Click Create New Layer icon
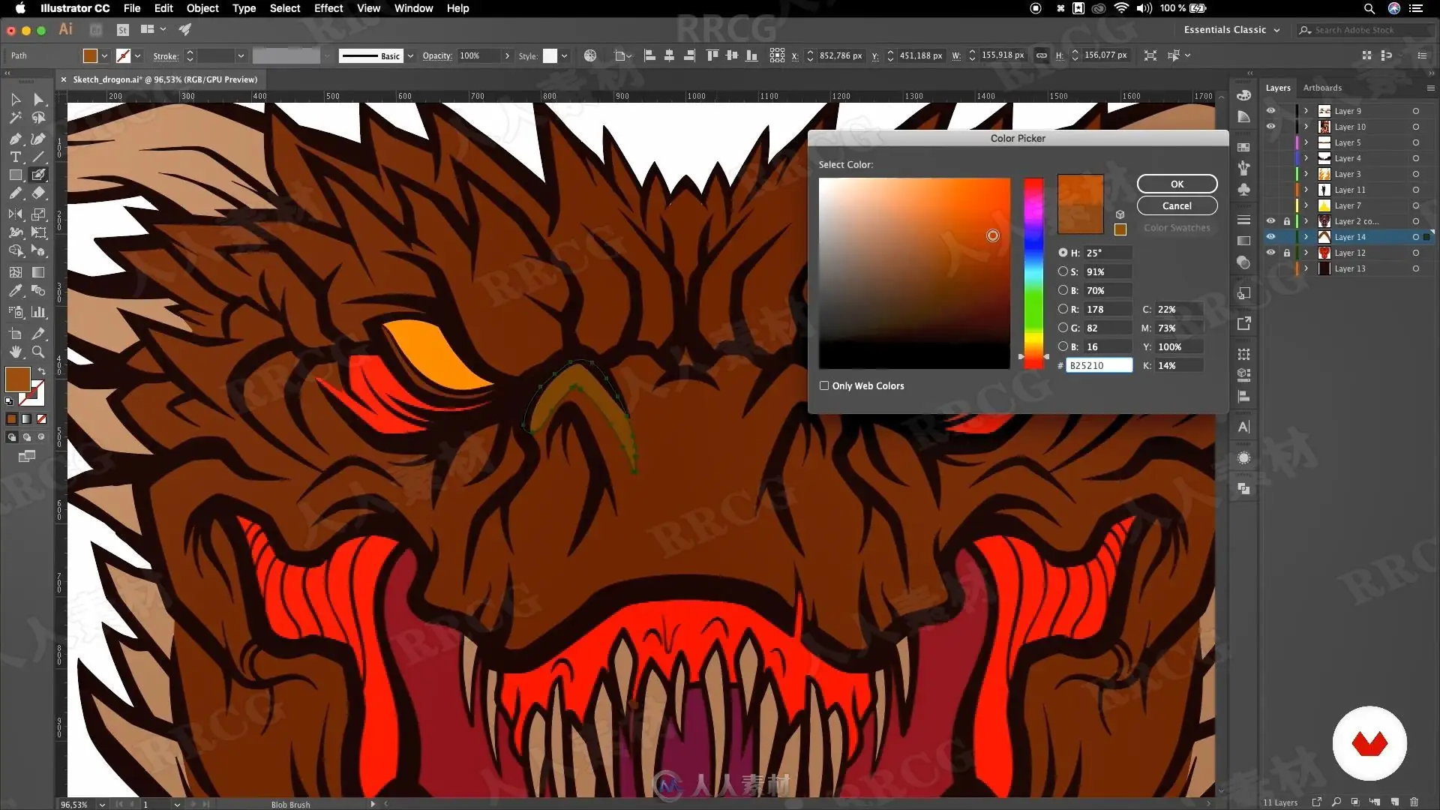 pos(1394,802)
